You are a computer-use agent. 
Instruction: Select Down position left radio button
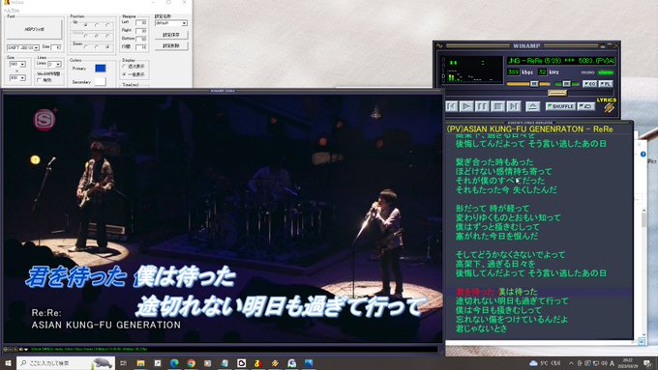[85, 47]
